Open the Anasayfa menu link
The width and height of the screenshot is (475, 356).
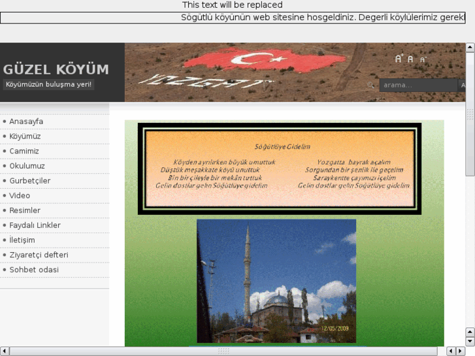tap(26, 121)
